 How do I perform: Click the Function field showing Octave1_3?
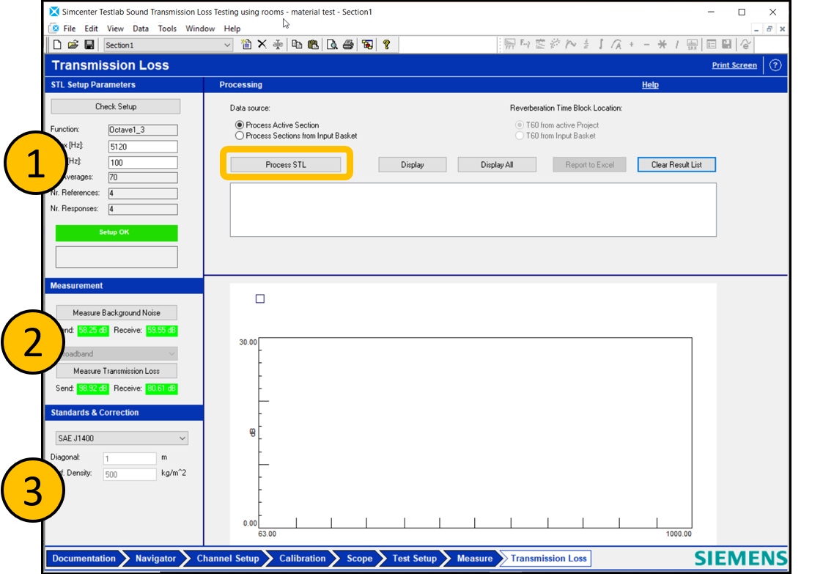tap(143, 130)
